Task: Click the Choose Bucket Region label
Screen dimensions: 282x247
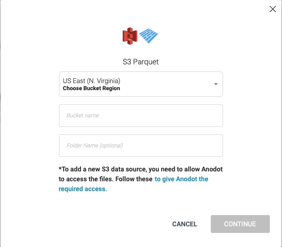Action: click(91, 88)
